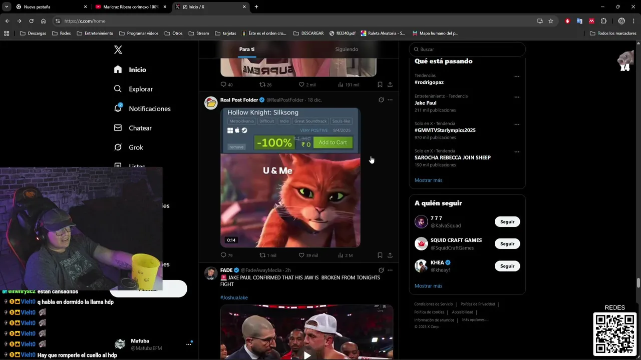
Task: Open the Chrome extensions puzzle icon
Action: (x=603, y=21)
